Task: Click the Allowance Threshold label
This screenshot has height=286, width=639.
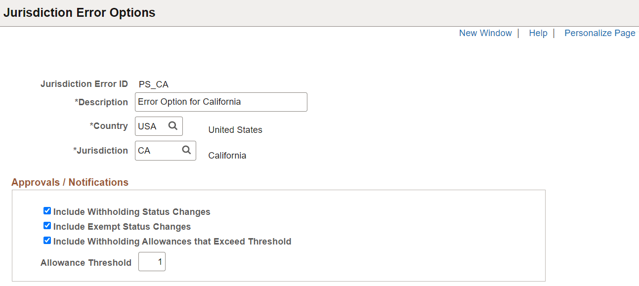Action: pyautogui.click(x=86, y=263)
